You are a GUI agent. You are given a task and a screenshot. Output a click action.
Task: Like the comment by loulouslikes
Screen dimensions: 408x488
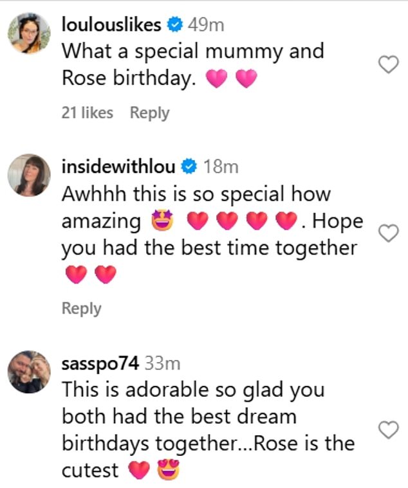tap(387, 64)
